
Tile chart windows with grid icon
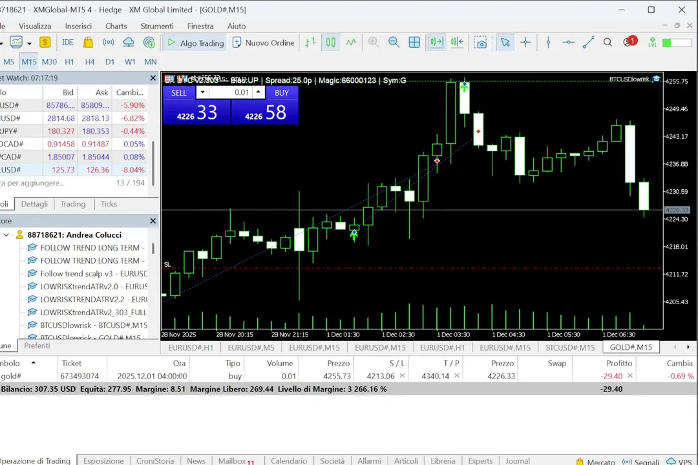coord(414,43)
